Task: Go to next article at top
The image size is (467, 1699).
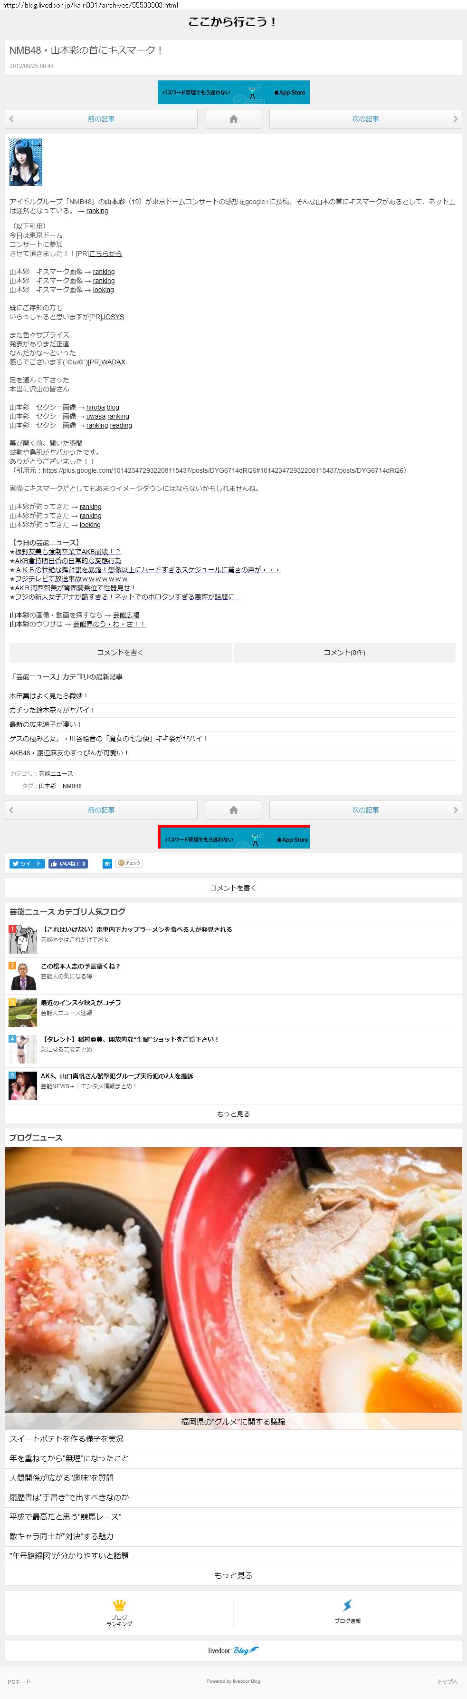Action: click(x=364, y=119)
